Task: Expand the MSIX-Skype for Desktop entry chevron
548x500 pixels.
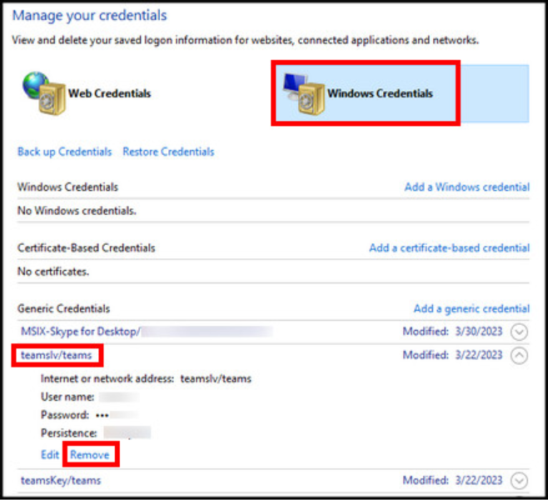Action: [x=519, y=332]
